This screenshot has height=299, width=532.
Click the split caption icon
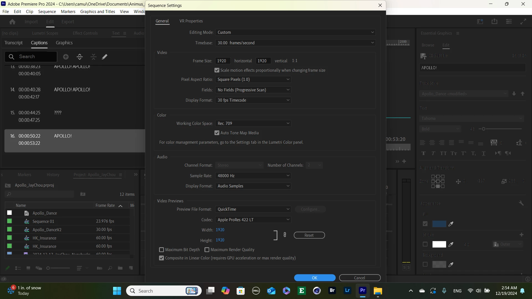tap(80, 57)
